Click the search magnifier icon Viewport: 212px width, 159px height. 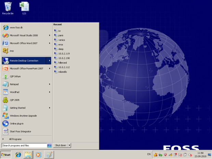(x=49, y=145)
